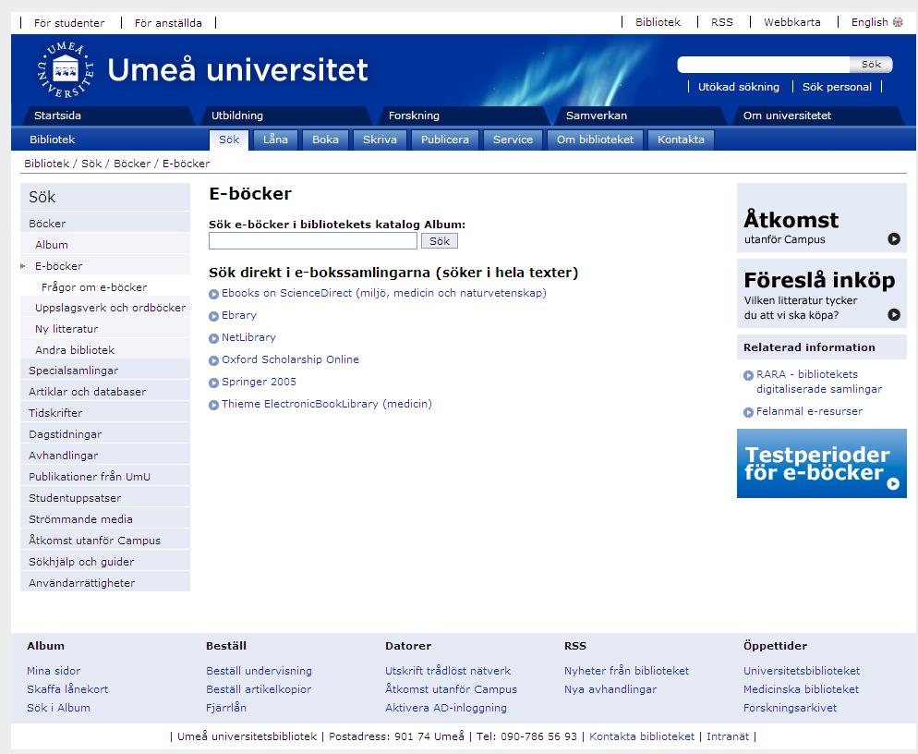
Task: Open the RSS link in top bar
Action: click(722, 22)
